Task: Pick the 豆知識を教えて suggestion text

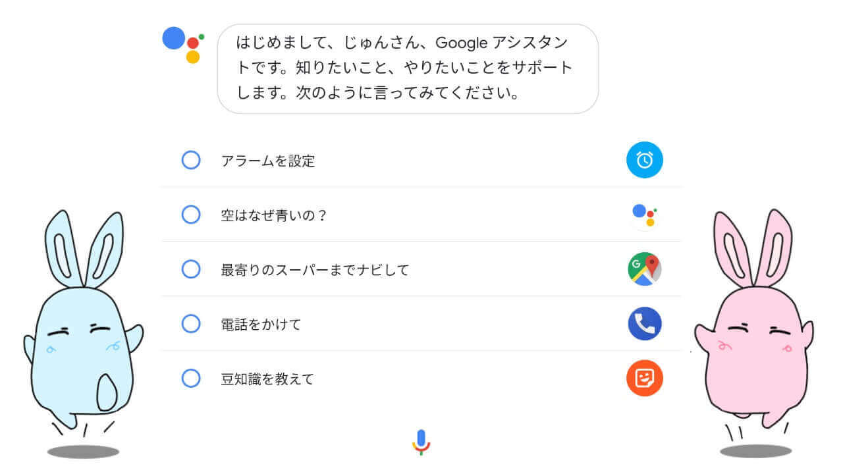Action: tap(267, 379)
